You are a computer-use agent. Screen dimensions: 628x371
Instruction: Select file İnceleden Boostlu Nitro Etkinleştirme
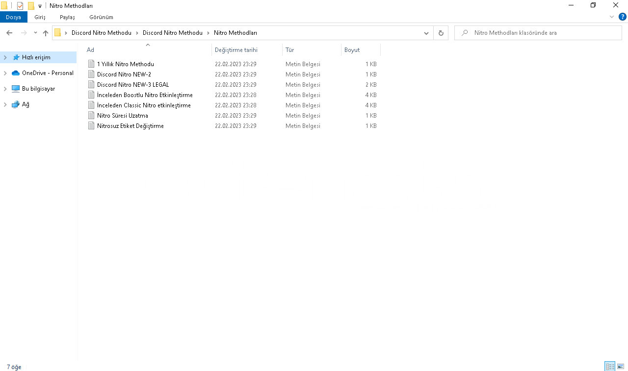(x=145, y=95)
